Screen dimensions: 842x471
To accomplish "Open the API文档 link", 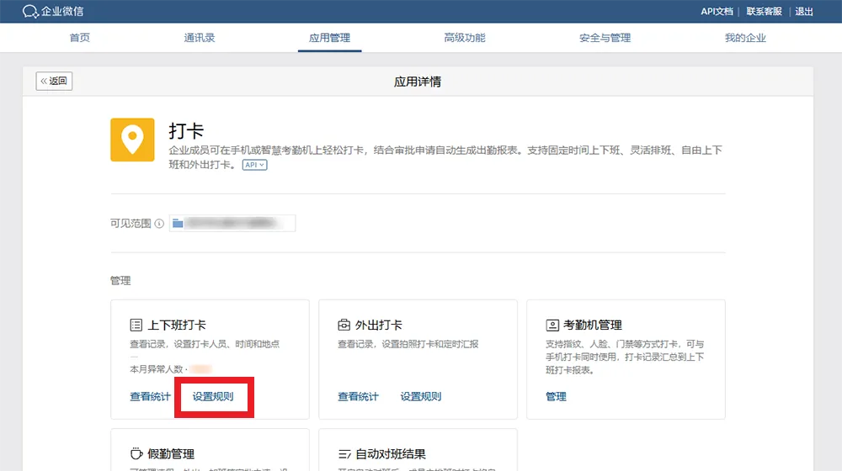I will click(x=717, y=11).
